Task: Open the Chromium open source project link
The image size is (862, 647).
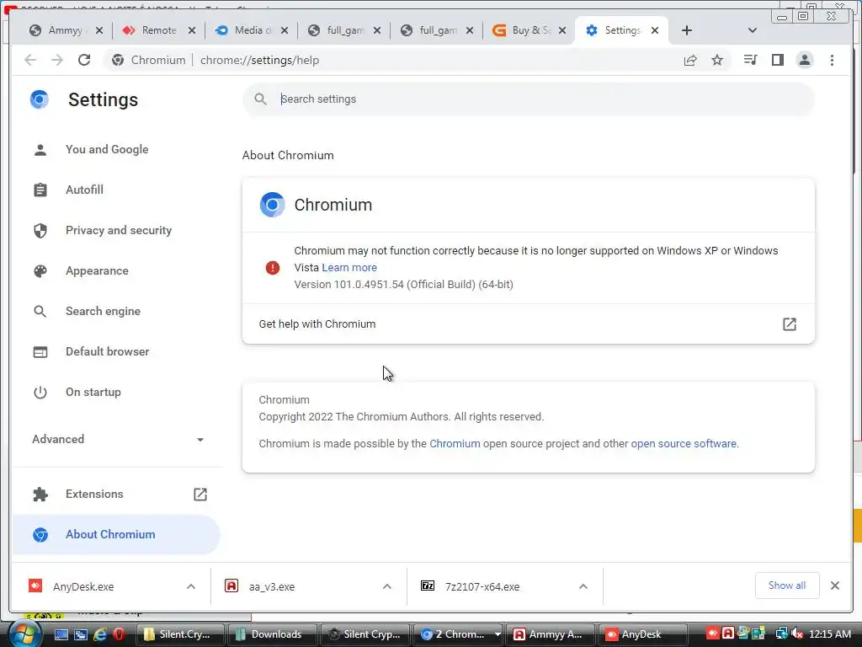Action: 455,444
